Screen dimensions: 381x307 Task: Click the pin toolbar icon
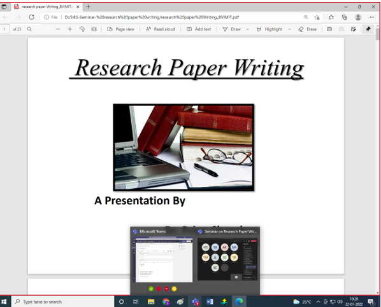[368, 29]
